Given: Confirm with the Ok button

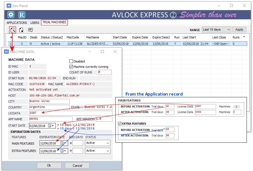Looking at the screenshot, I should tap(49, 165).
